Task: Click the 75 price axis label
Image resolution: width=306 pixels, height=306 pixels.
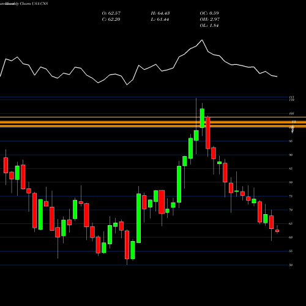Action: (x=291, y=196)
